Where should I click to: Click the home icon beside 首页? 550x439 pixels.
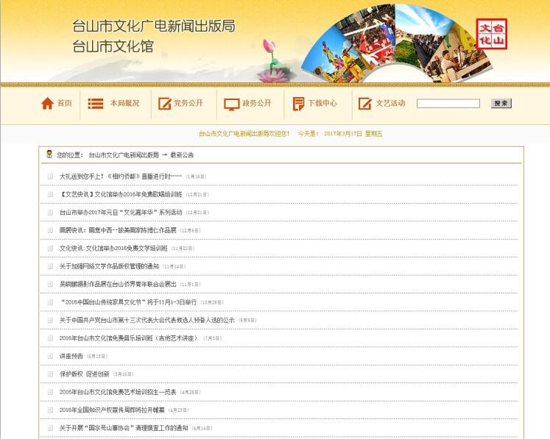47,104
